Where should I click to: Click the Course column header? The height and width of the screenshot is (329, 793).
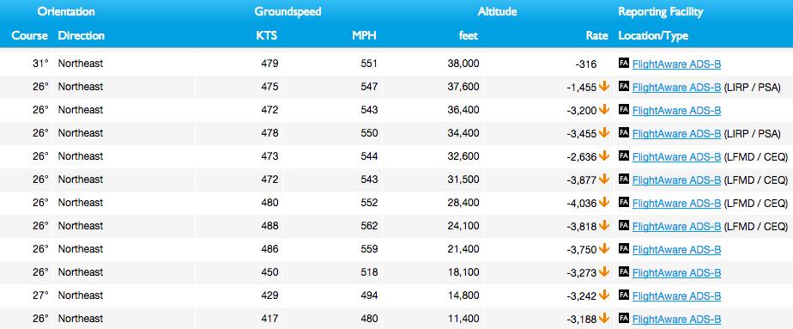30,35
